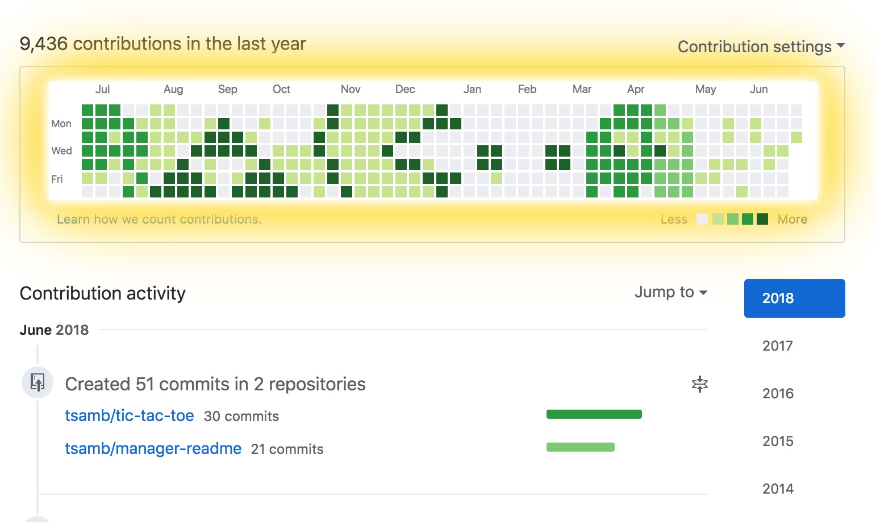The height and width of the screenshot is (522, 876).
Task: Click the darkest green legend swatch
Action: [x=762, y=219]
